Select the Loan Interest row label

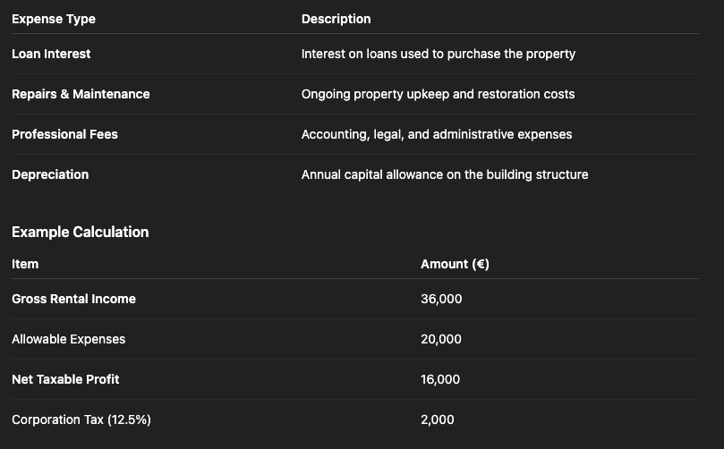pyautogui.click(x=51, y=54)
